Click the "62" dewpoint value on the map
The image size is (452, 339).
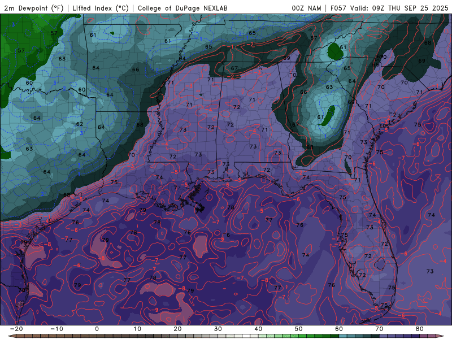tap(80, 124)
